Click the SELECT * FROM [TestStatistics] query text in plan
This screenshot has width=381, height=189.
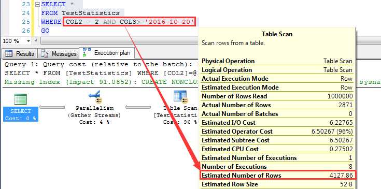101,74
